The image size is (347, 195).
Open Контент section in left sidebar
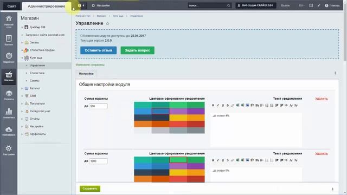tap(9, 40)
